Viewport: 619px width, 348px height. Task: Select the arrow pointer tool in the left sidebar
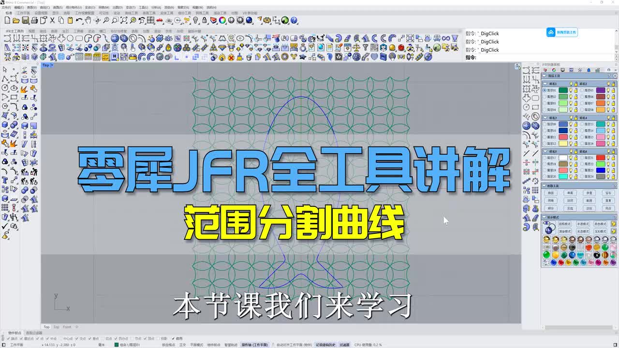pos(5,70)
